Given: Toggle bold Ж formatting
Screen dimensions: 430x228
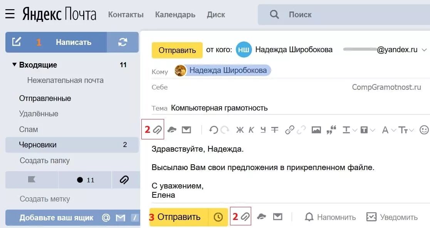Looking at the screenshot, I should [240, 130].
